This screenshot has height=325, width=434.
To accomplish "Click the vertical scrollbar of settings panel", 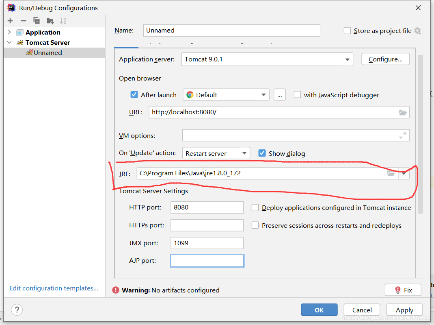I will [x=420, y=134].
